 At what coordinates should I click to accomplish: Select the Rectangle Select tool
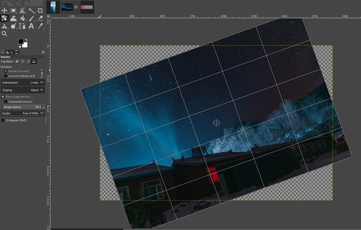coord(13,10)
